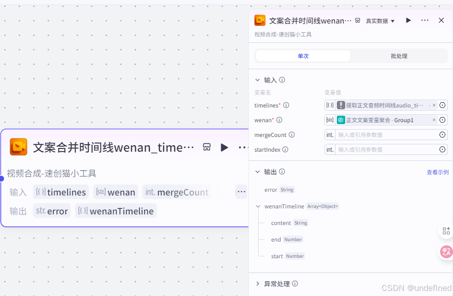
Task: Collapse the 输出 section
Action: point(258,172)
